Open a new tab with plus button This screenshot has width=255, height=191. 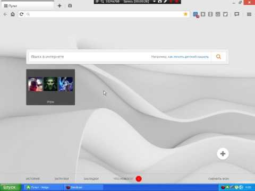pos(59,6)
